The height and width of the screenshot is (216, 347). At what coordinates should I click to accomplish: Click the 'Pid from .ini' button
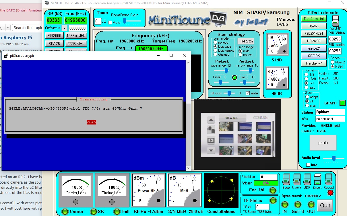(x=314, y=19)
